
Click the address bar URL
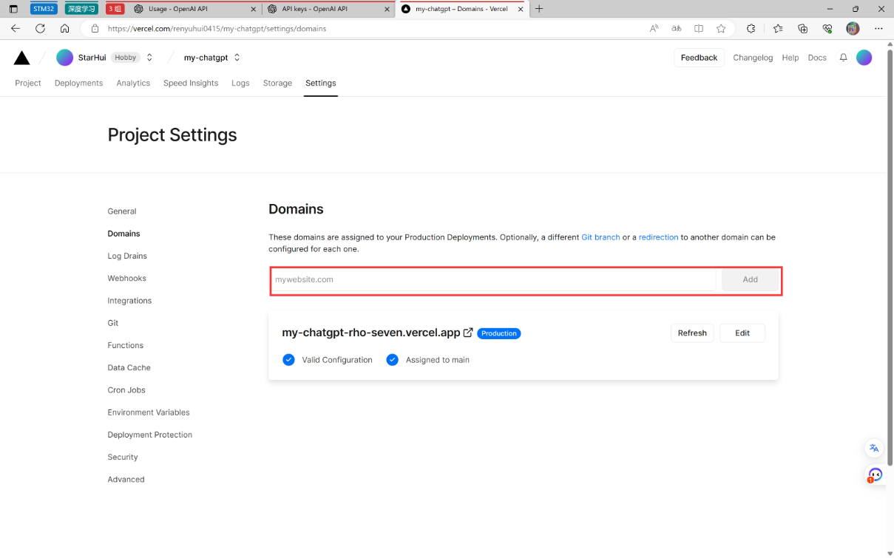tap(217, 29)
